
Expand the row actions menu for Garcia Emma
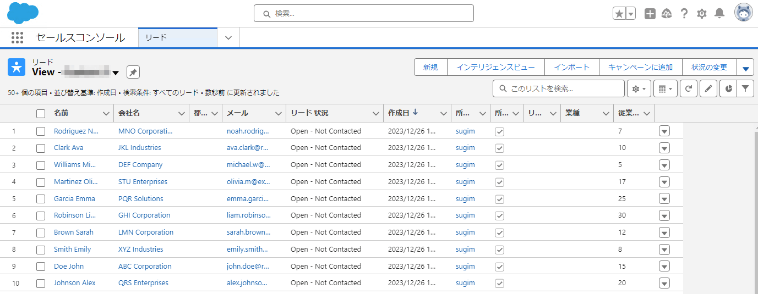(x=664, y=199)
